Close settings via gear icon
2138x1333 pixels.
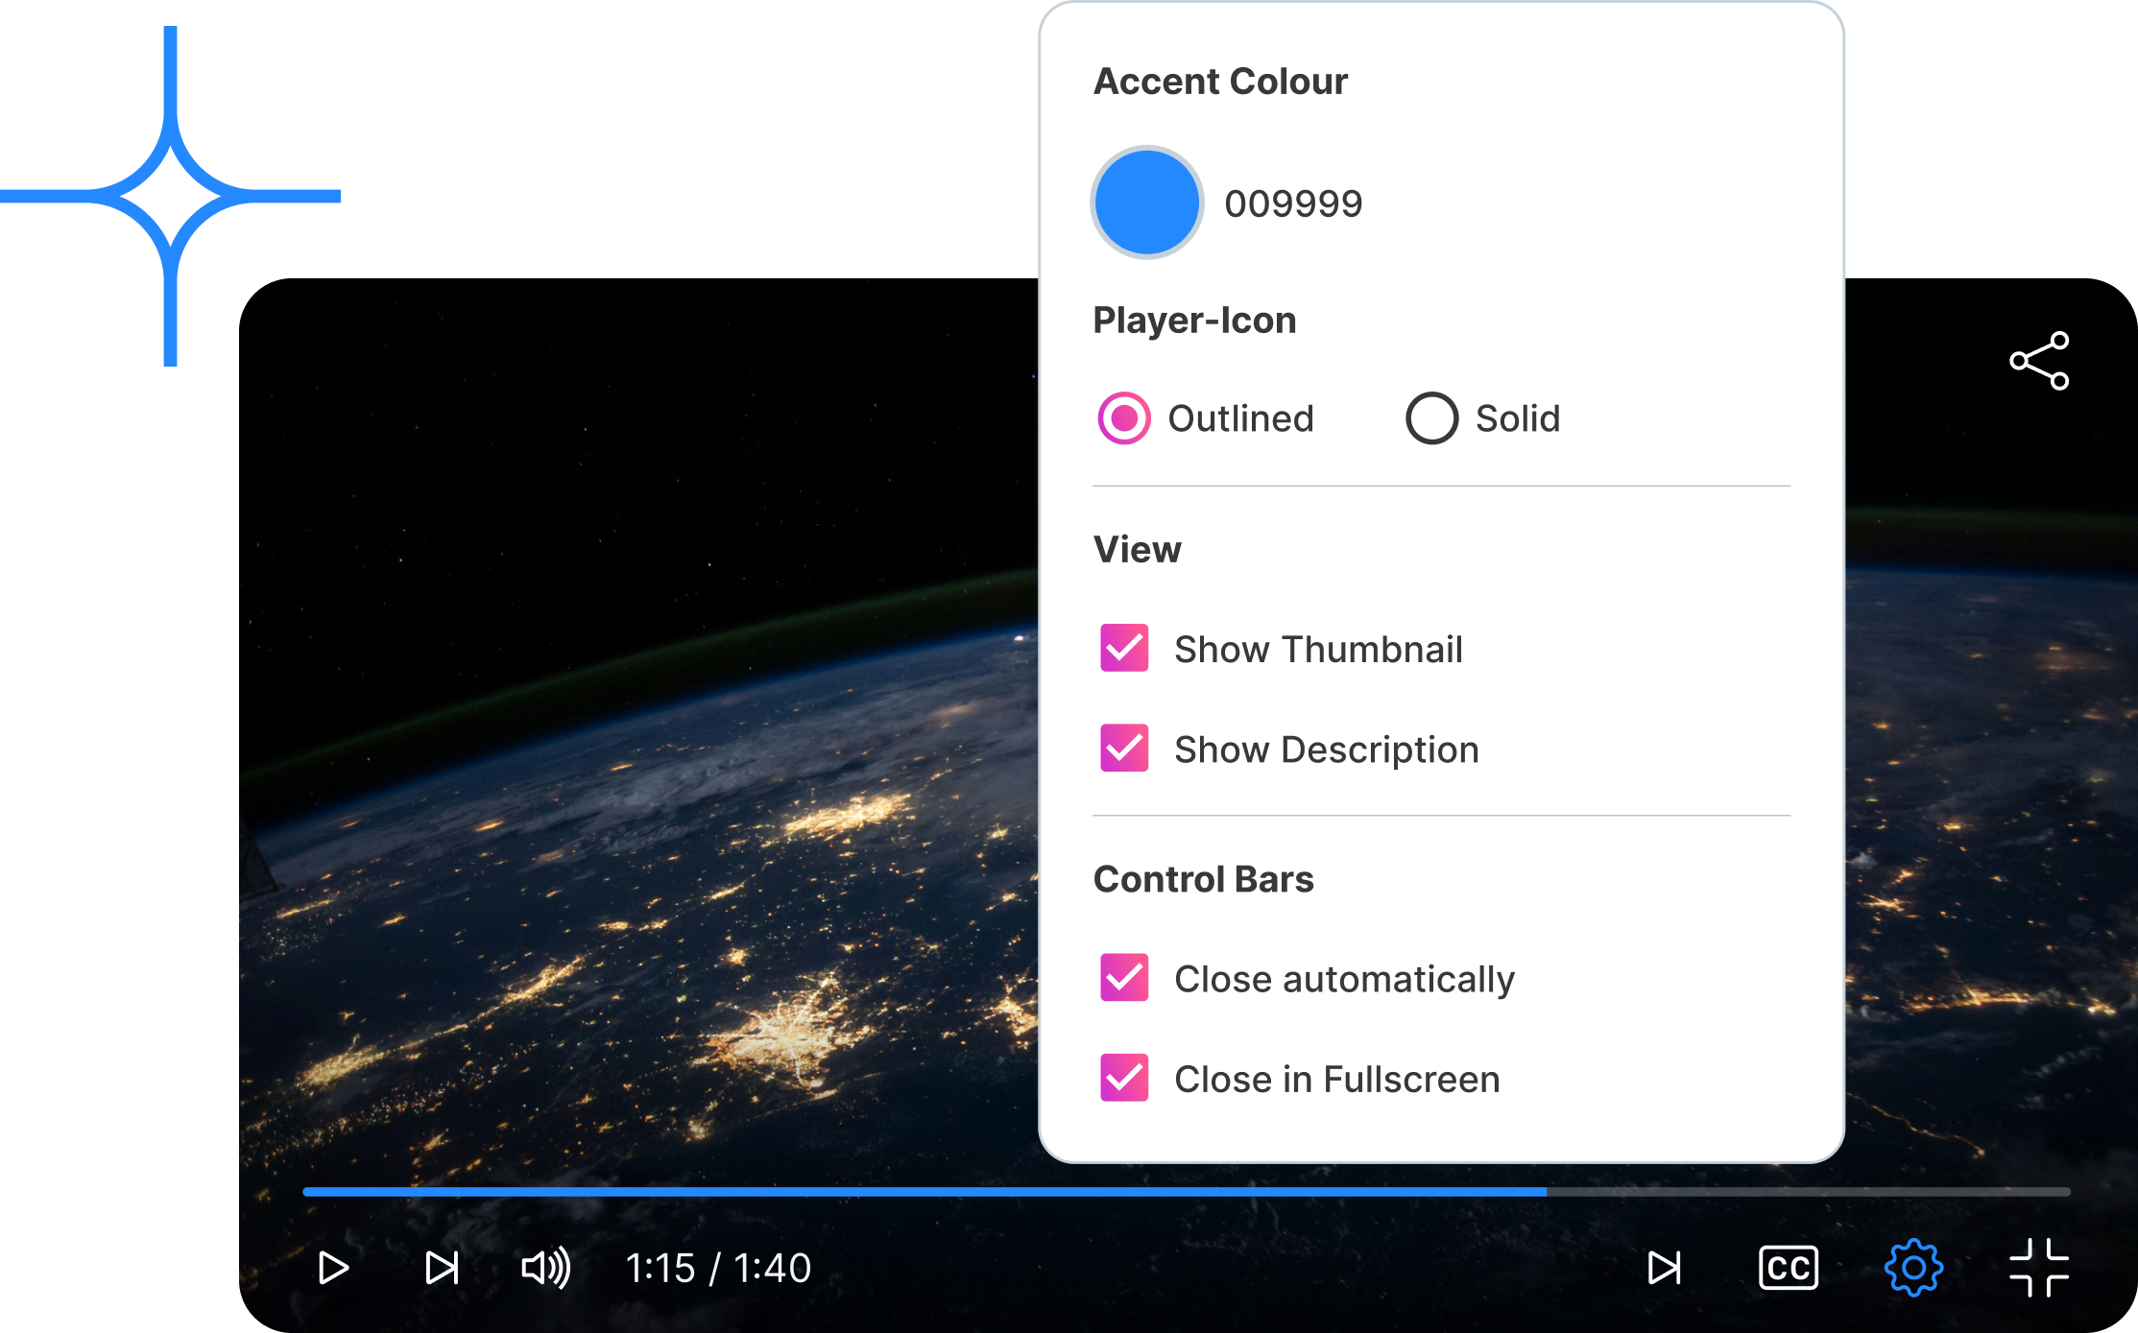1913,1268
